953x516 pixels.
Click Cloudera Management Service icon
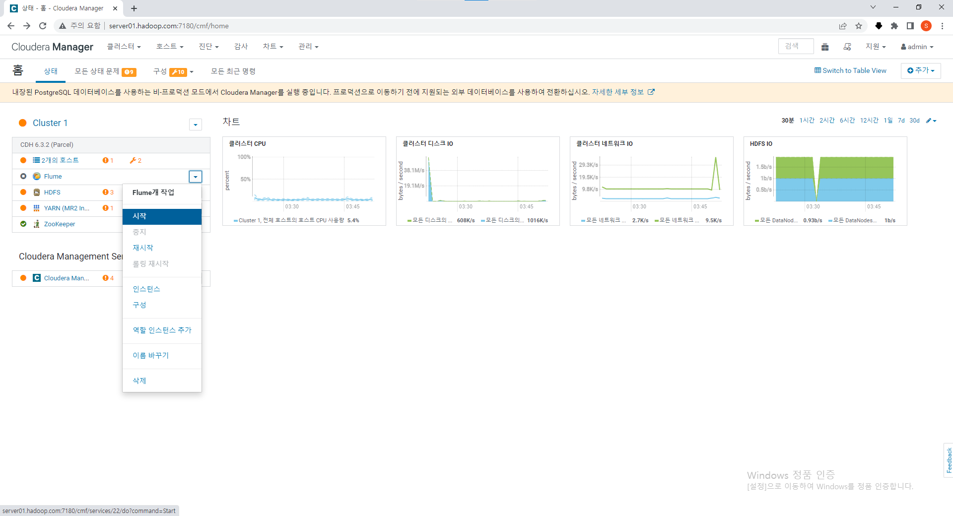37,278
